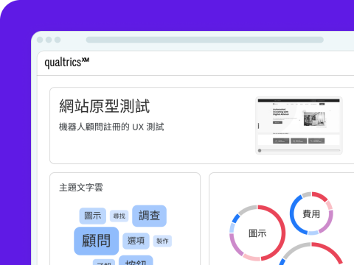
Task: Click the 主題文字雲 heading
Action: pos(81,188)
